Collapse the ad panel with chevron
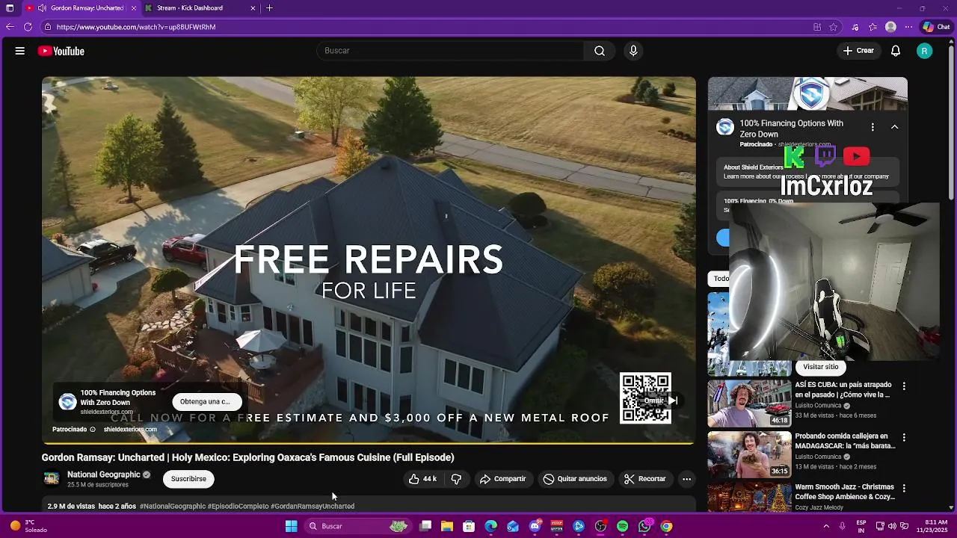 tap(894, 127)
